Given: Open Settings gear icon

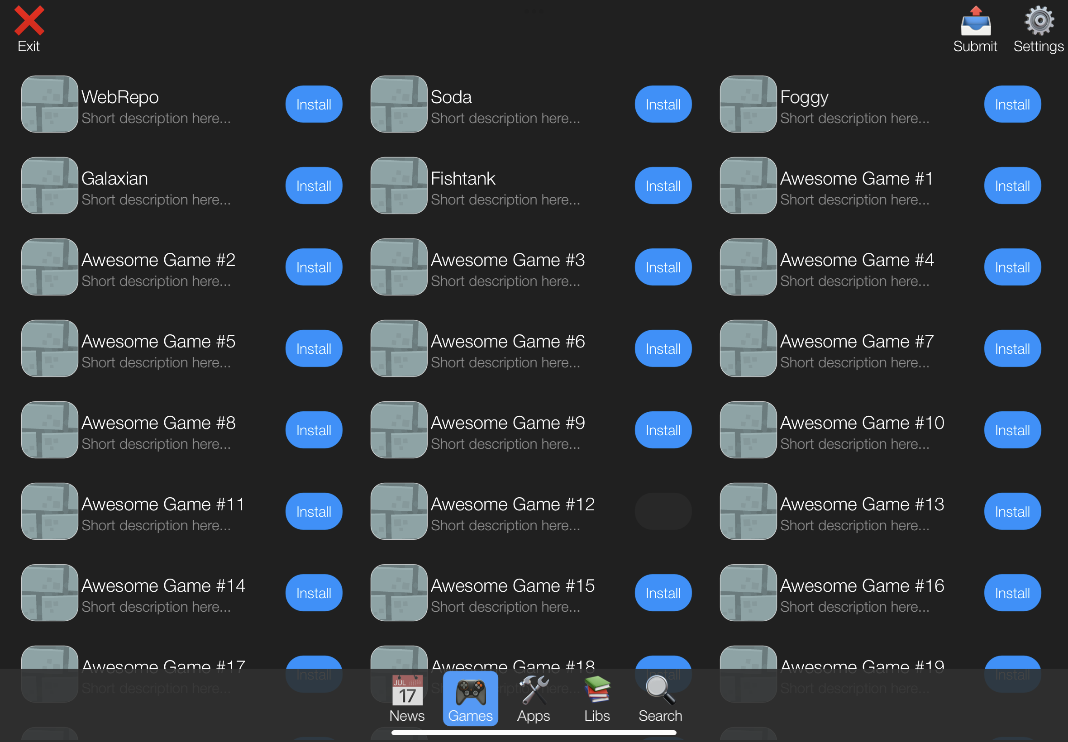Looking at the screenshot, I should point(1039,21).
